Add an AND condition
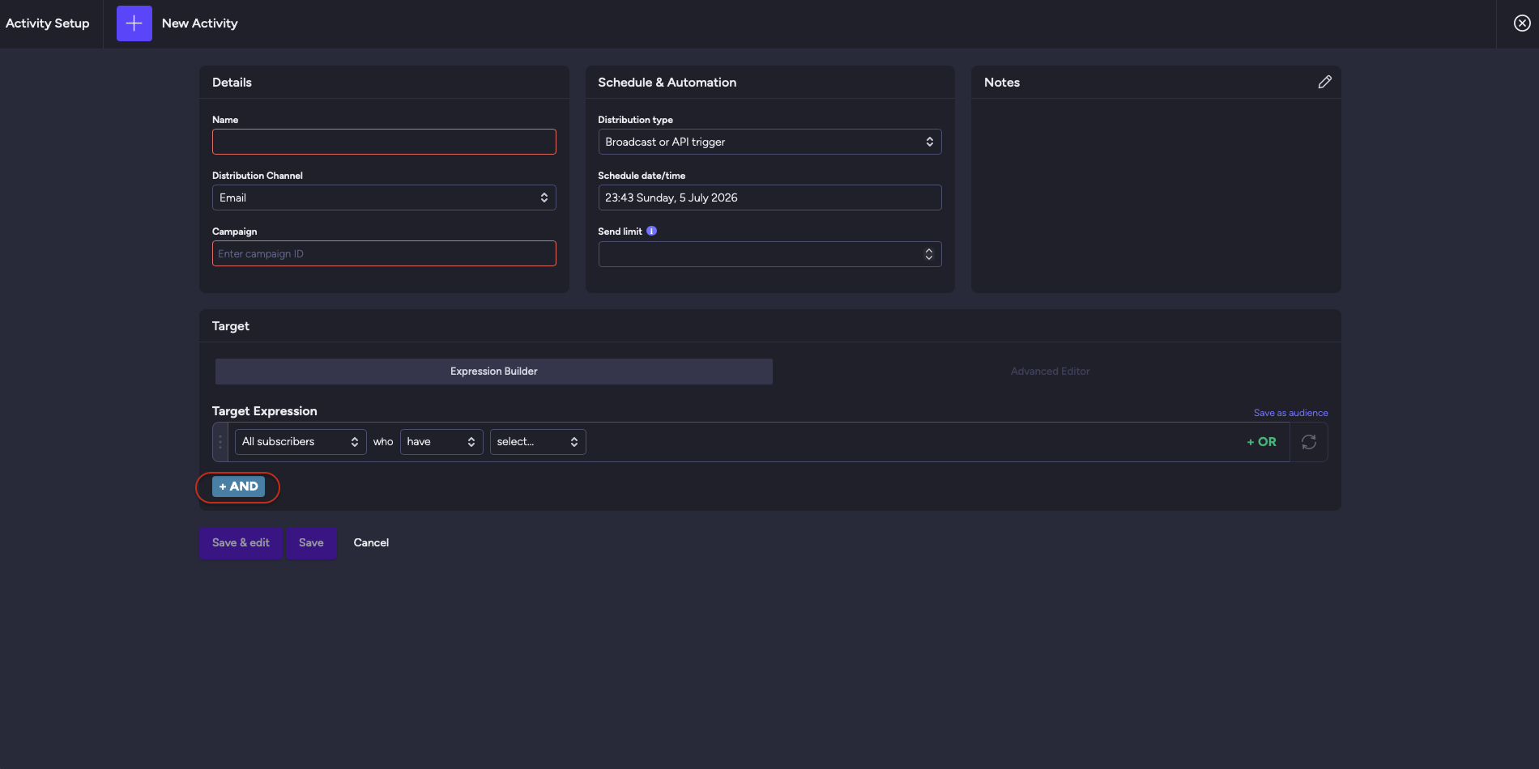 pyautogui.click(x=238, y=486)
